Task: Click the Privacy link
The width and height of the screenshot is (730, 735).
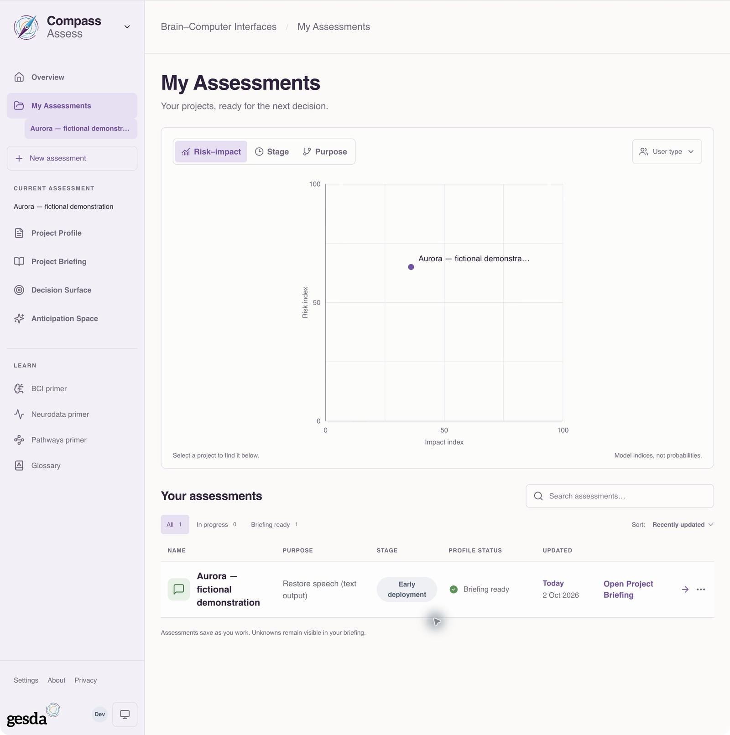Action: [x=86, y=680]
